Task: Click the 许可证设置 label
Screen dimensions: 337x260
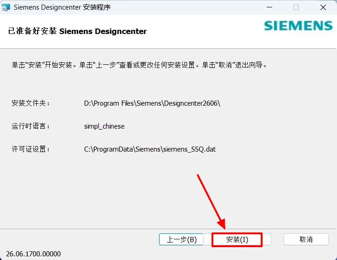Action: point(30,149)
